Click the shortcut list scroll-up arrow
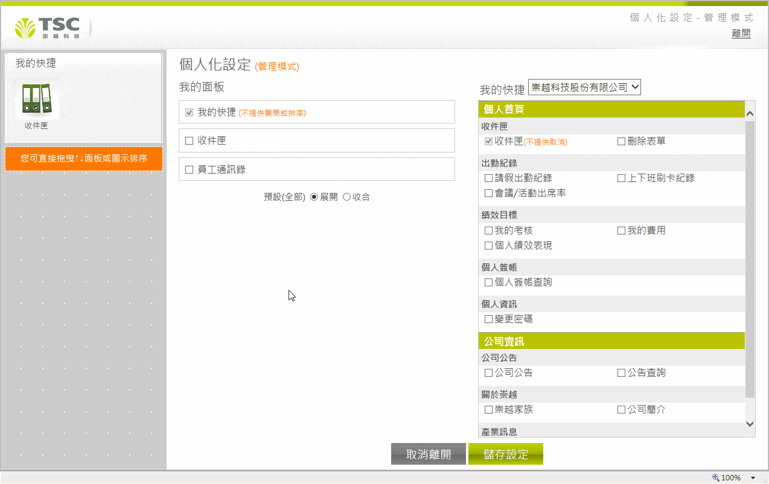 (x=750, y=113)
